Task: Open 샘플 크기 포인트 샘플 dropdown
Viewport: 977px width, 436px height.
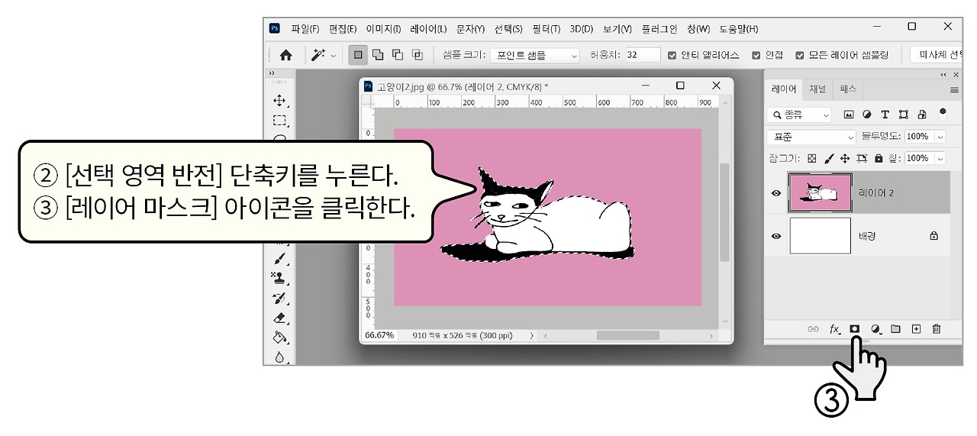Action: tap(534, 55)
